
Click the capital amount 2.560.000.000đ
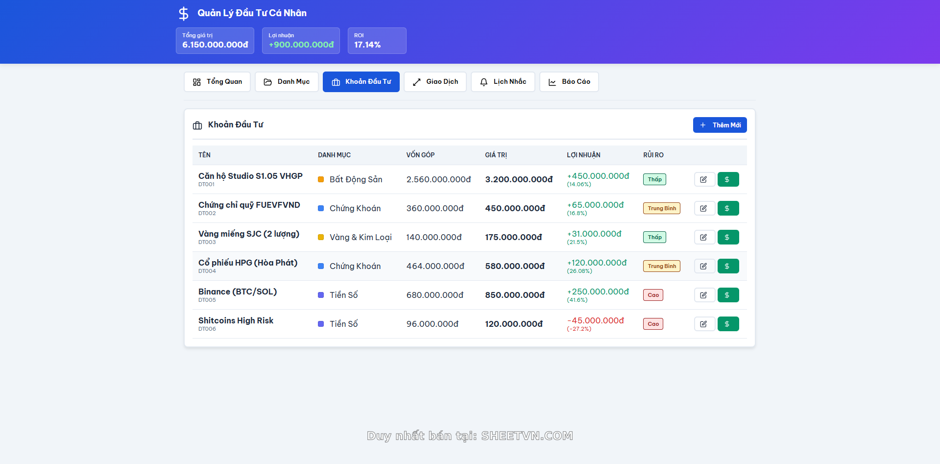point(438,179)
